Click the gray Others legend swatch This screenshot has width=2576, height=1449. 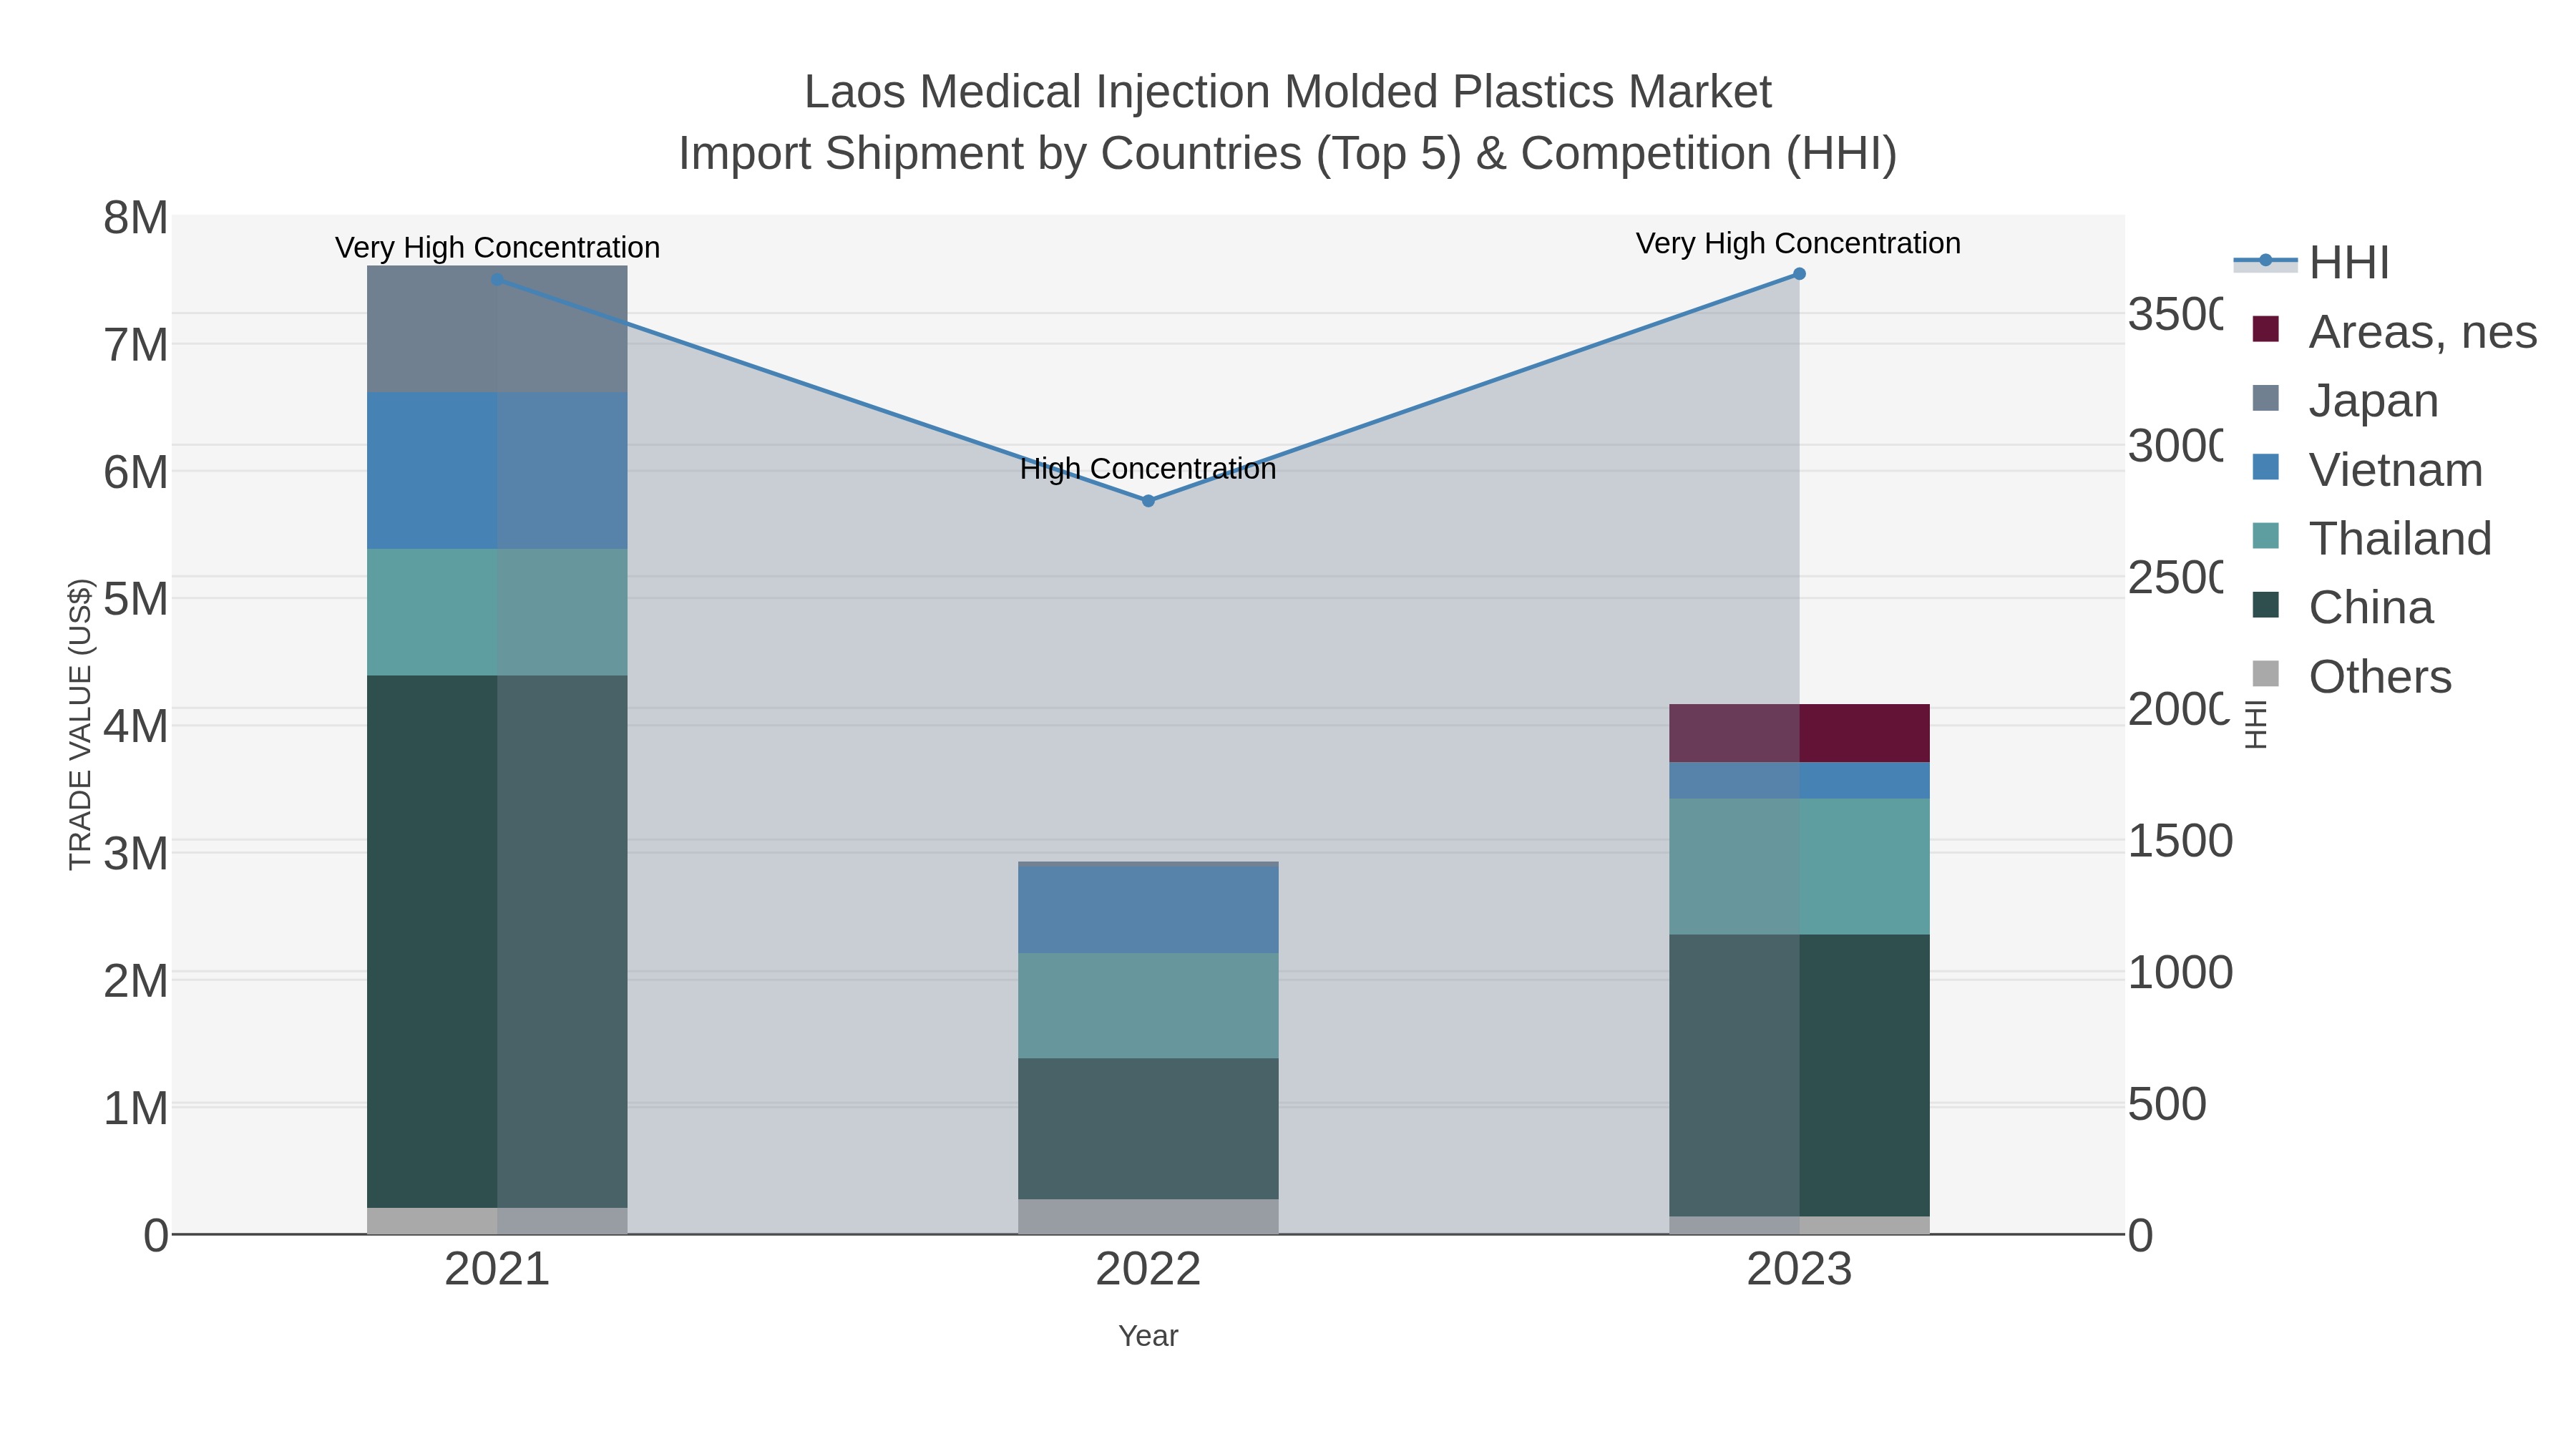(2265, 674)
